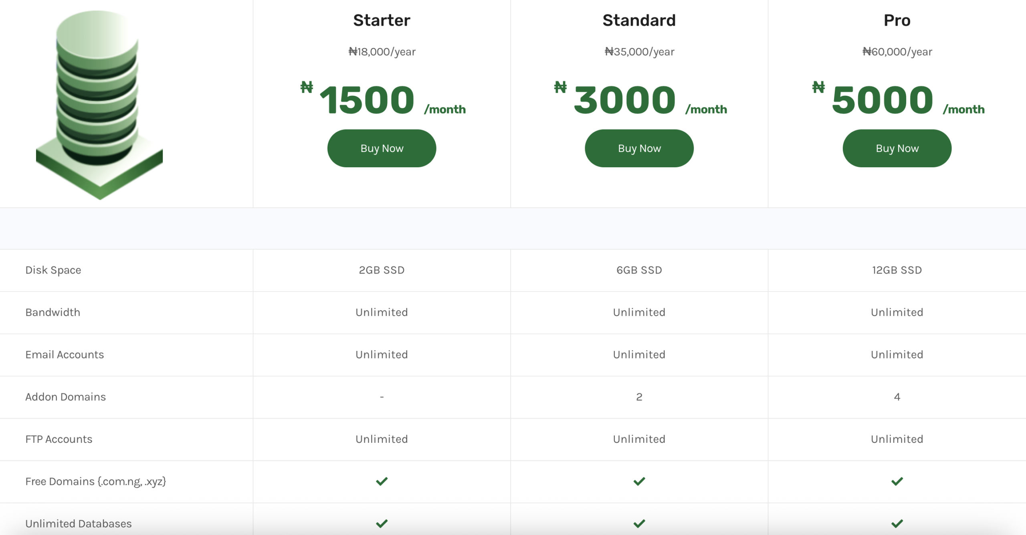Click the ₦35,000/year crossed-out price
Viewport: 1026px width, 535px height.
[639, 51]
